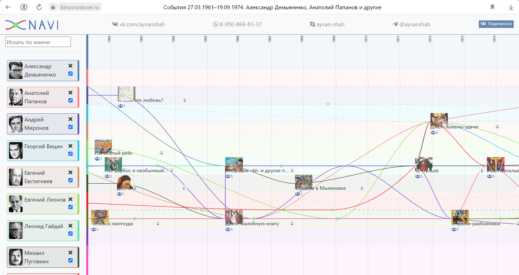Open the Старики-разбойники poster thumbnail

(x=460, y=217)
